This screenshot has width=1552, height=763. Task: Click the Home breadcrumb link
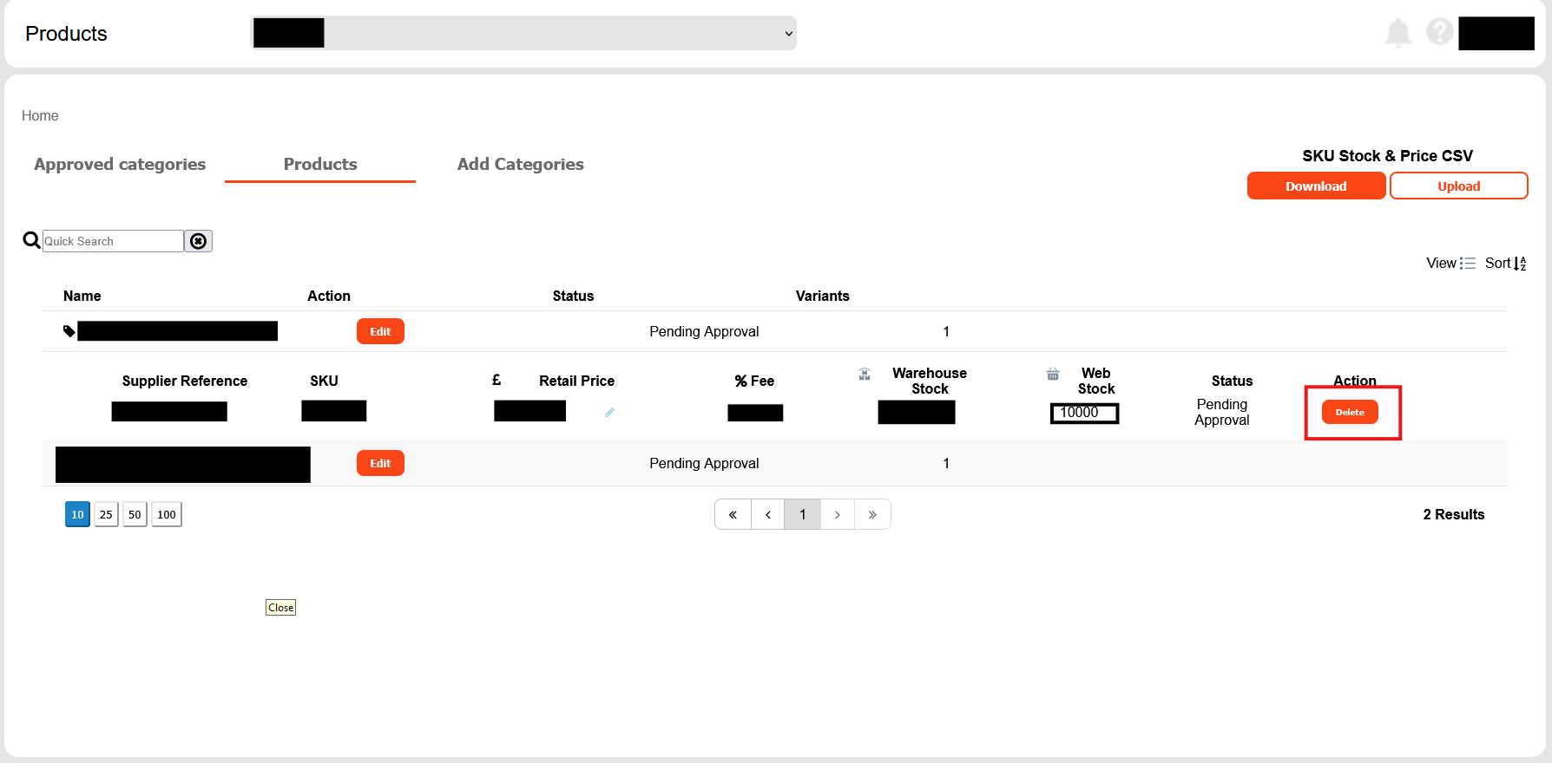pos(40,115)
